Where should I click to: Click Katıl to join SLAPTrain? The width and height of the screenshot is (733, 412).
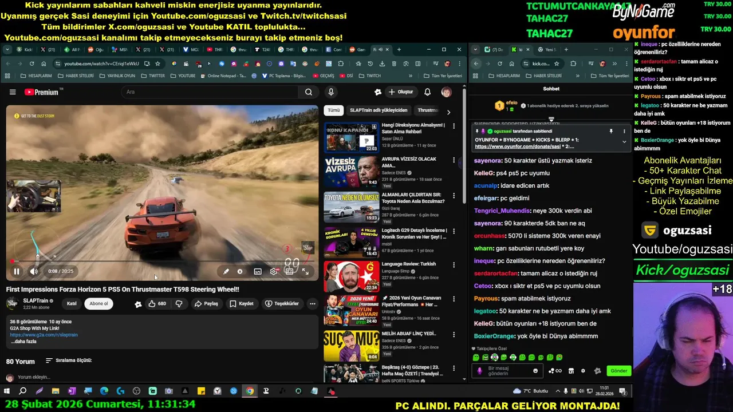pyautogui.click(x=72, y=304)
